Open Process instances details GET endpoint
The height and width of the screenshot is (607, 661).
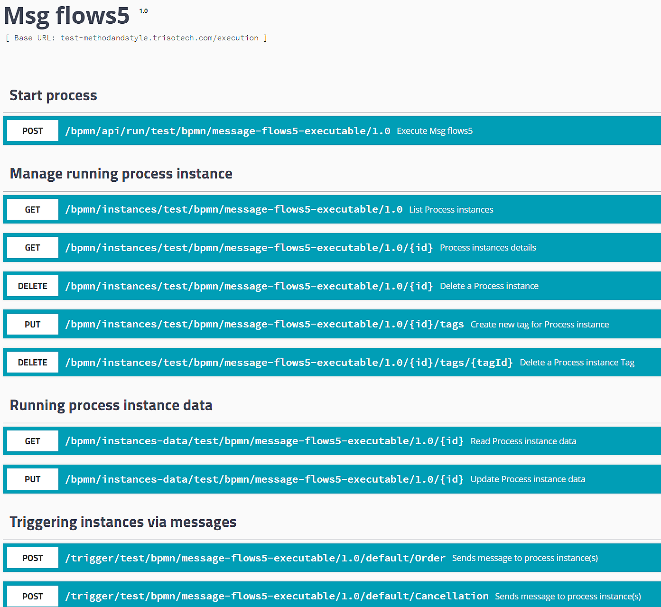(x=249, y=248)
